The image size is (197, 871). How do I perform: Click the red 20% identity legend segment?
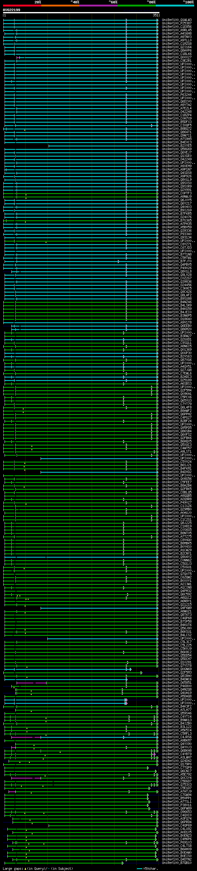(22, 6)
